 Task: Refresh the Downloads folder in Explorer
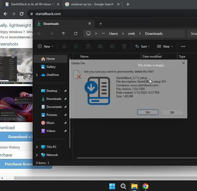pyautogui.click(x=76, y=34)
